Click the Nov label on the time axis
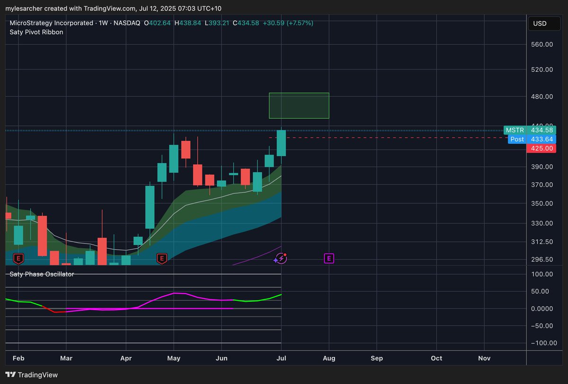The width and height of the screenshot is (568, 384). click(484, 358)
